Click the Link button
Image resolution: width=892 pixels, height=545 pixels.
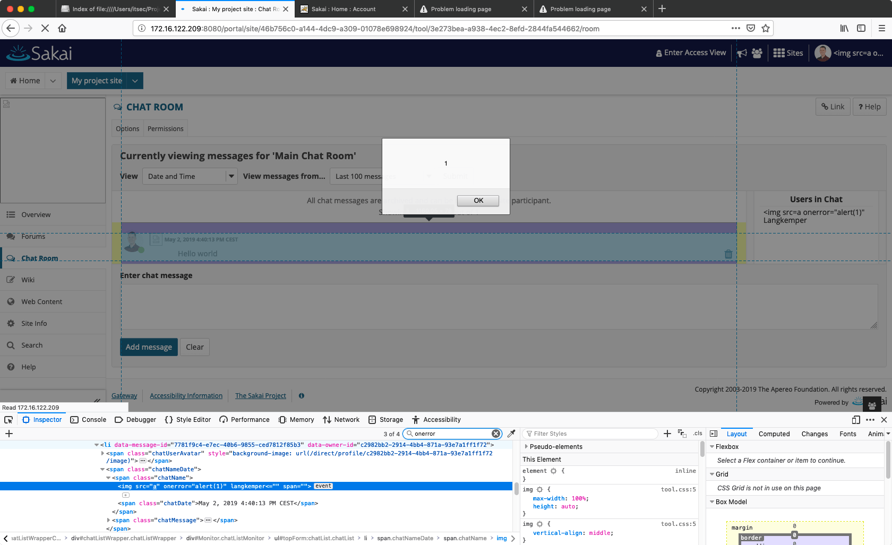point(833,107)
